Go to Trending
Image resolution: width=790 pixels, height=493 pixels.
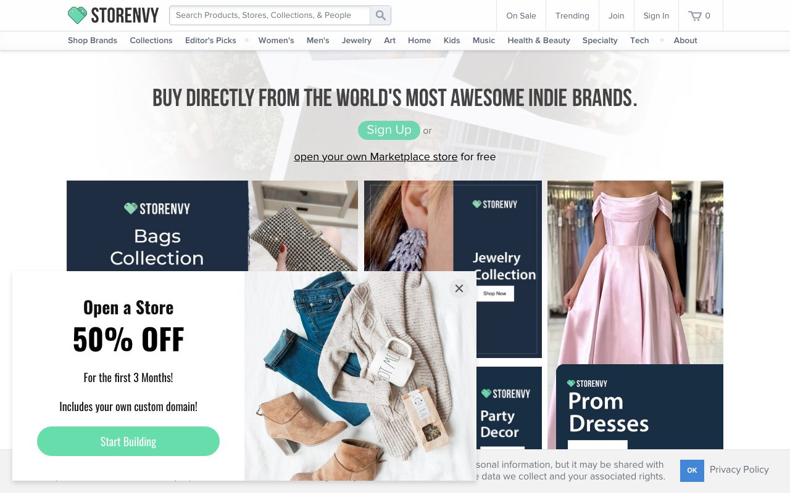click(572, 15)
